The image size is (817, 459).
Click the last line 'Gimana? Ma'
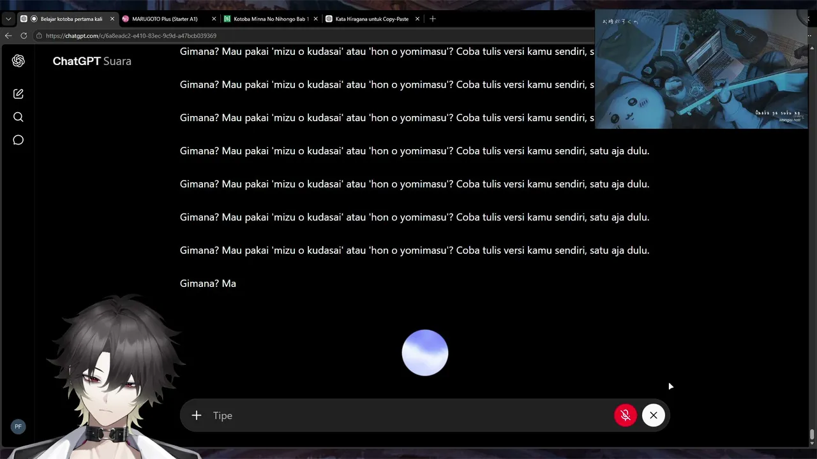point(208,284)
